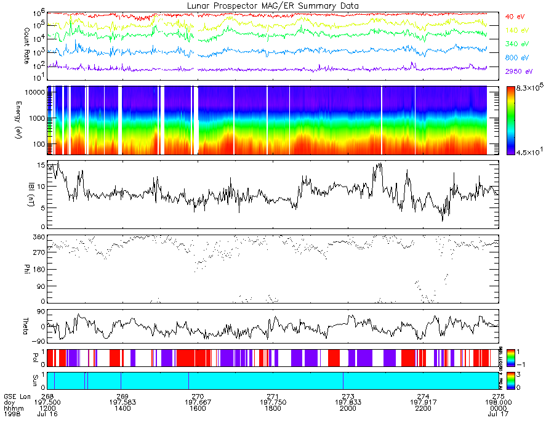Click the '2200' time tick label
Image resolution: width=554 pixels, height=431 pixels.
tap(424, 408)
